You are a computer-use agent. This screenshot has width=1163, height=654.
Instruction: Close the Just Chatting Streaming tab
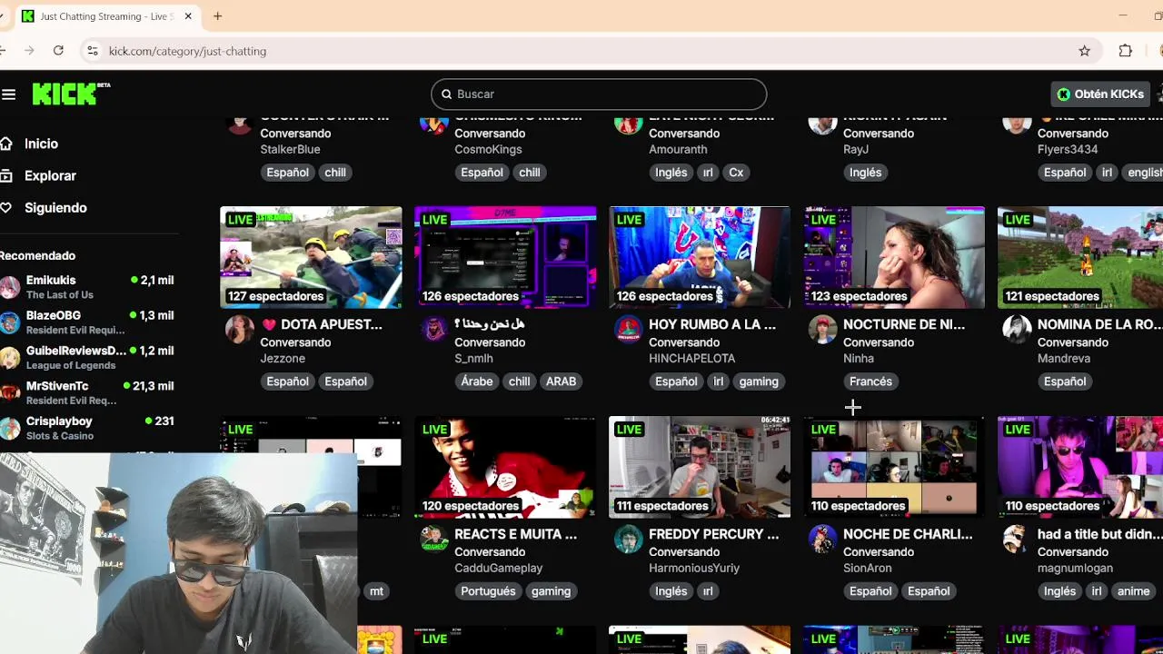(x=188, y=16)
